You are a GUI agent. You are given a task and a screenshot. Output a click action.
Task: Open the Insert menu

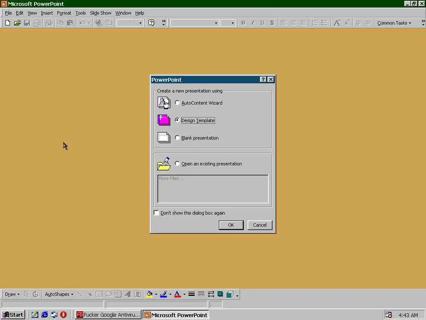point(47,13)
